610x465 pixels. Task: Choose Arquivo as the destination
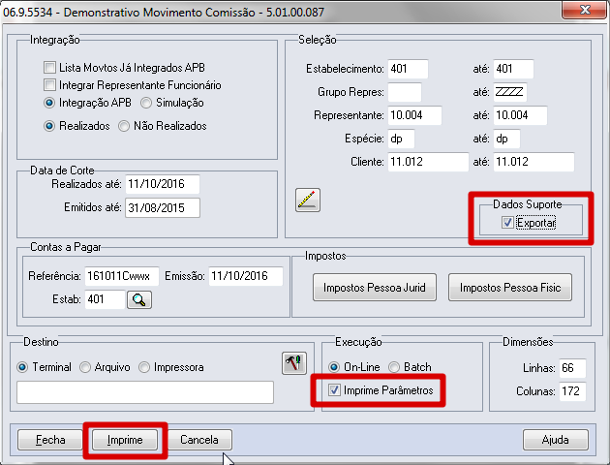coord(85,367)
